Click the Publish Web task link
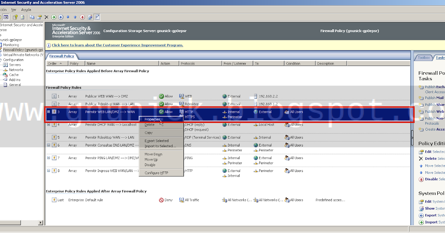Screen dimensions: 445x233 (435, 111)
